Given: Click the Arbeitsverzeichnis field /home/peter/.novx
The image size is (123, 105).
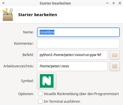Looking at the screenshot, I should [x=72, y=66].
